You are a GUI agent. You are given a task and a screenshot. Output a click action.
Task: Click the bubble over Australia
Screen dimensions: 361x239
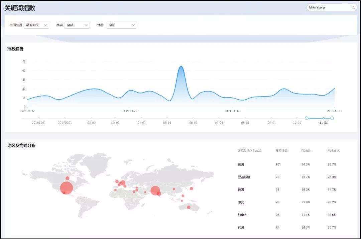coord(189,207)
